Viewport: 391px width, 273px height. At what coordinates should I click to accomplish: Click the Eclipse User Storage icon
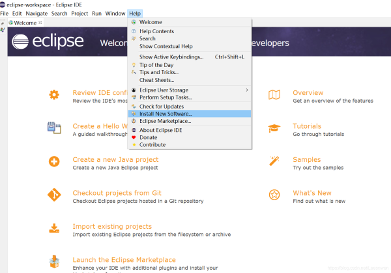click(134, 90)
